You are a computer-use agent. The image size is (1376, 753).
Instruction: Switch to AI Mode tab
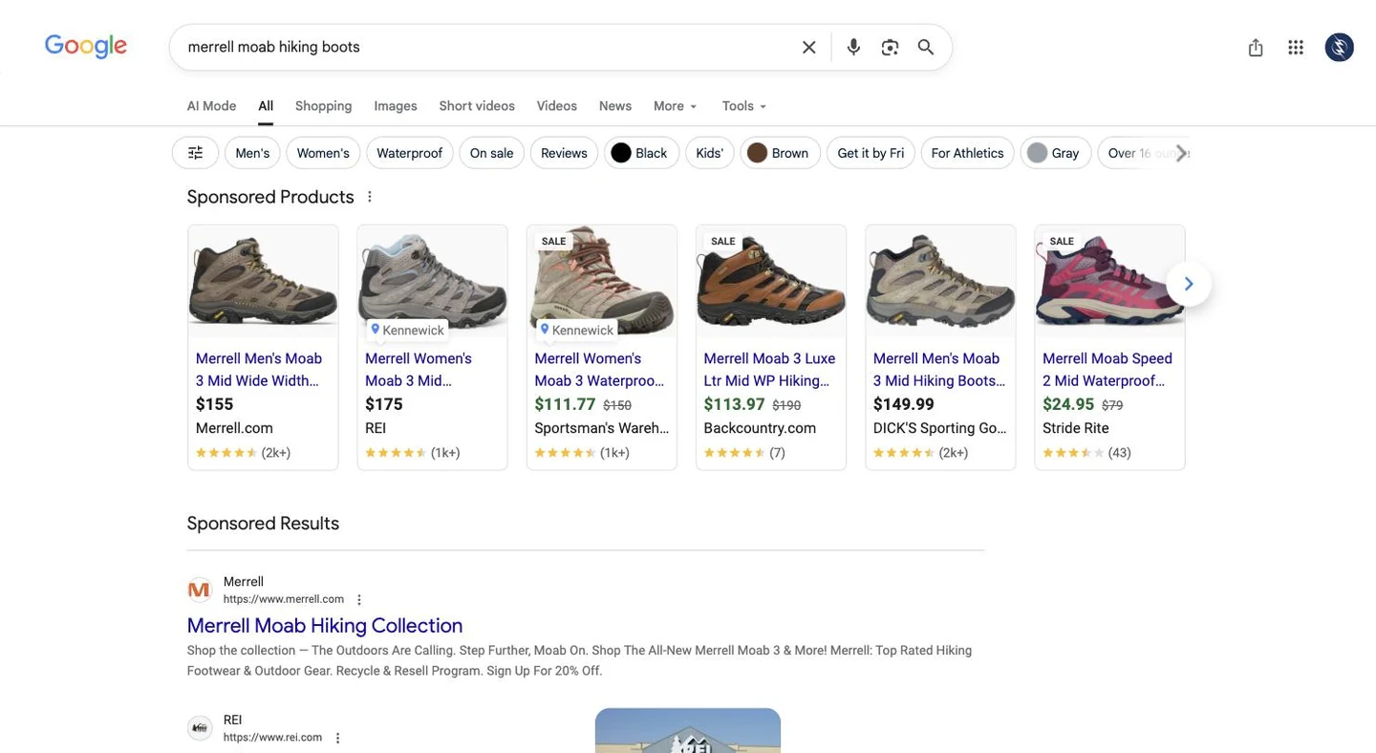point(211,106)
